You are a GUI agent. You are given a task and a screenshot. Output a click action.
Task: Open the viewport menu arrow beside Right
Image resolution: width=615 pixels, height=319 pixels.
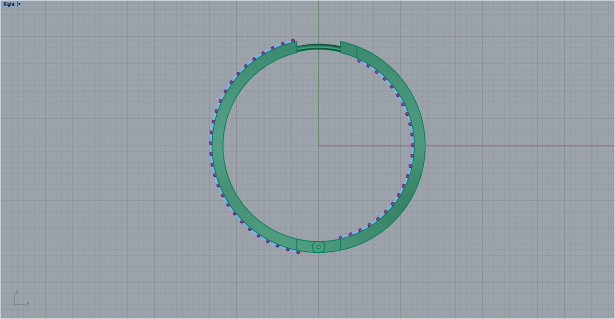coord(19,4)
